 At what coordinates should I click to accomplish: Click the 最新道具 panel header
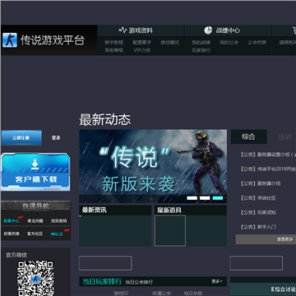click(x=191, y=210)
